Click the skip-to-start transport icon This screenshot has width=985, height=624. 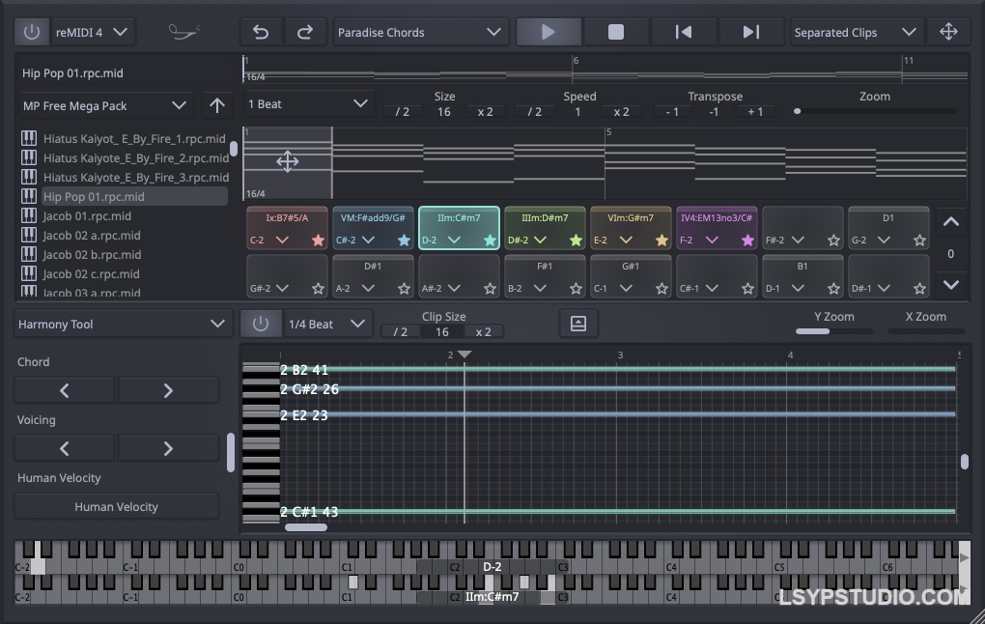click(x=684, y=31)
